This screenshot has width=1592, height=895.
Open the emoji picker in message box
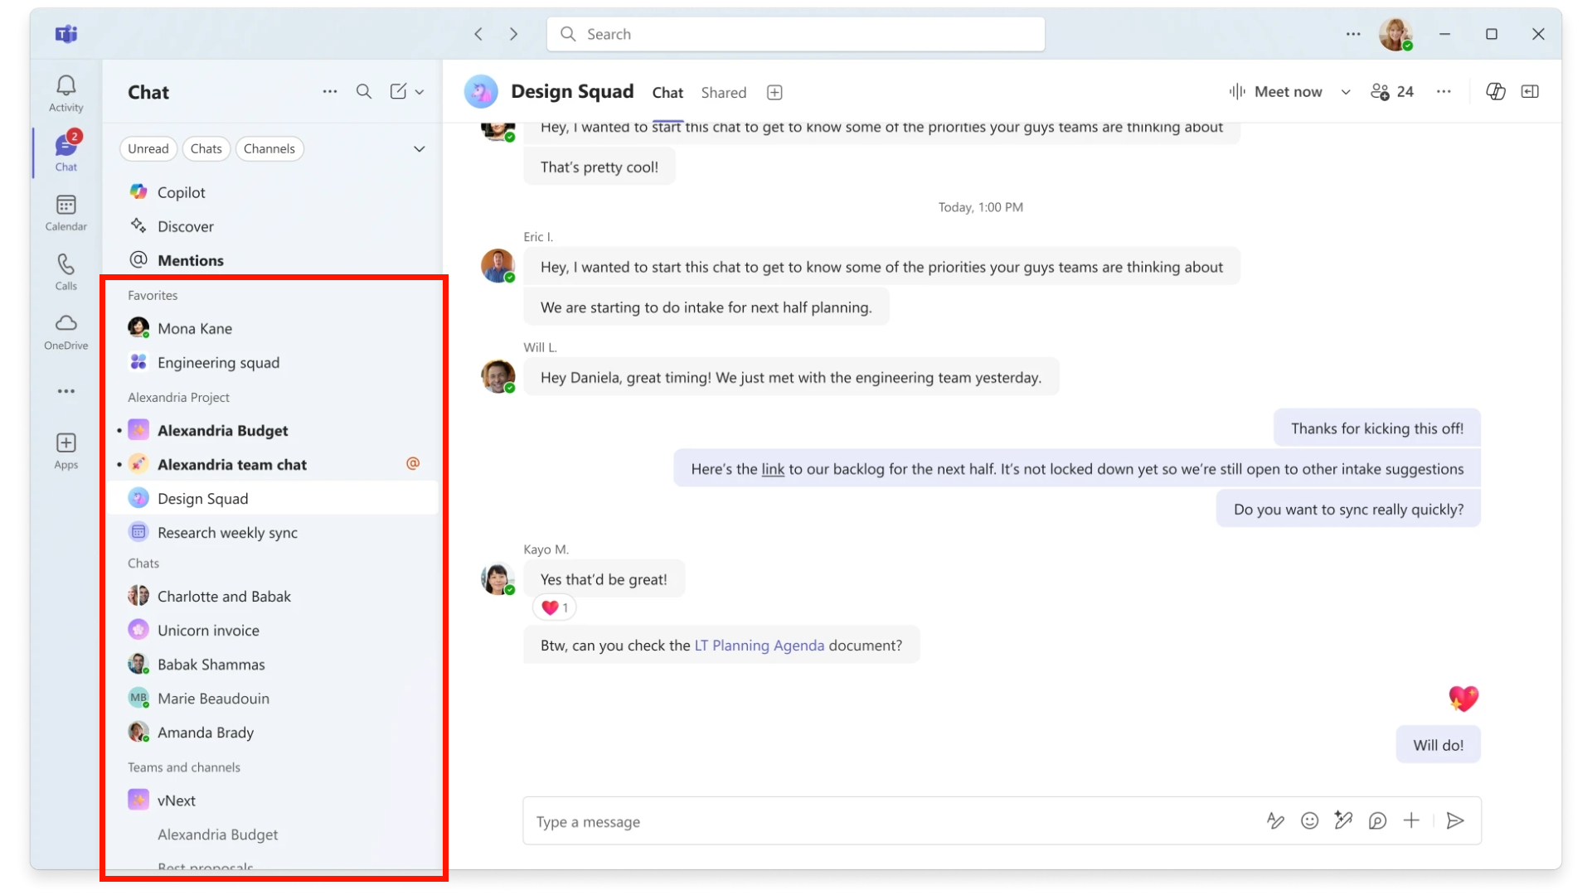1310,820
